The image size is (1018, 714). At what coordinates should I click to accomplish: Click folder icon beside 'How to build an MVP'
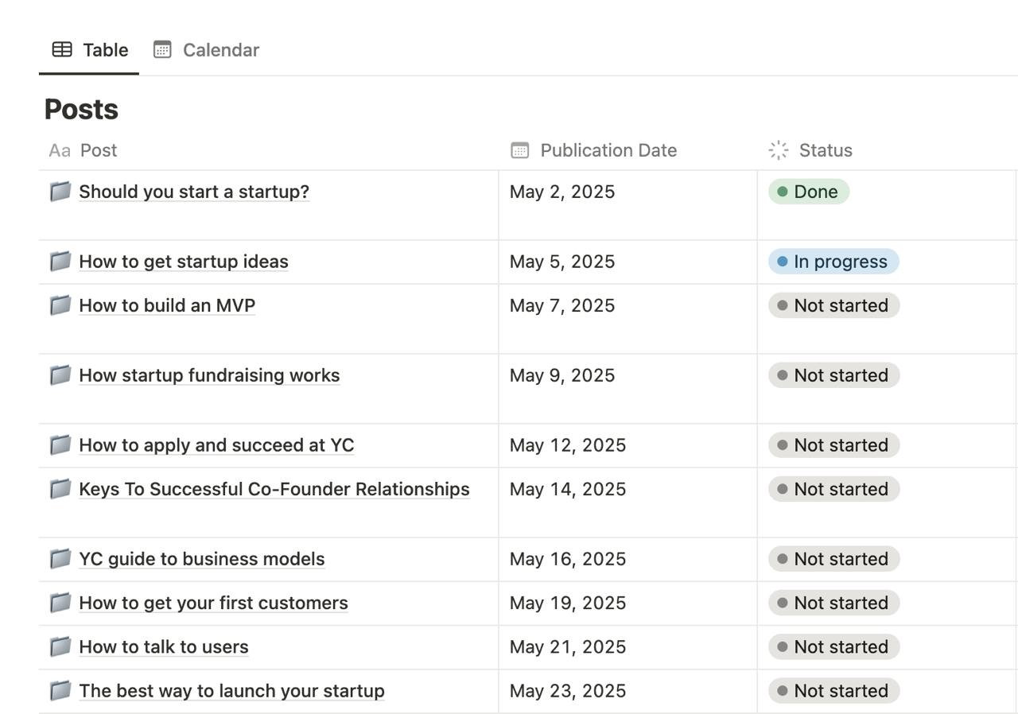(60, 305)
